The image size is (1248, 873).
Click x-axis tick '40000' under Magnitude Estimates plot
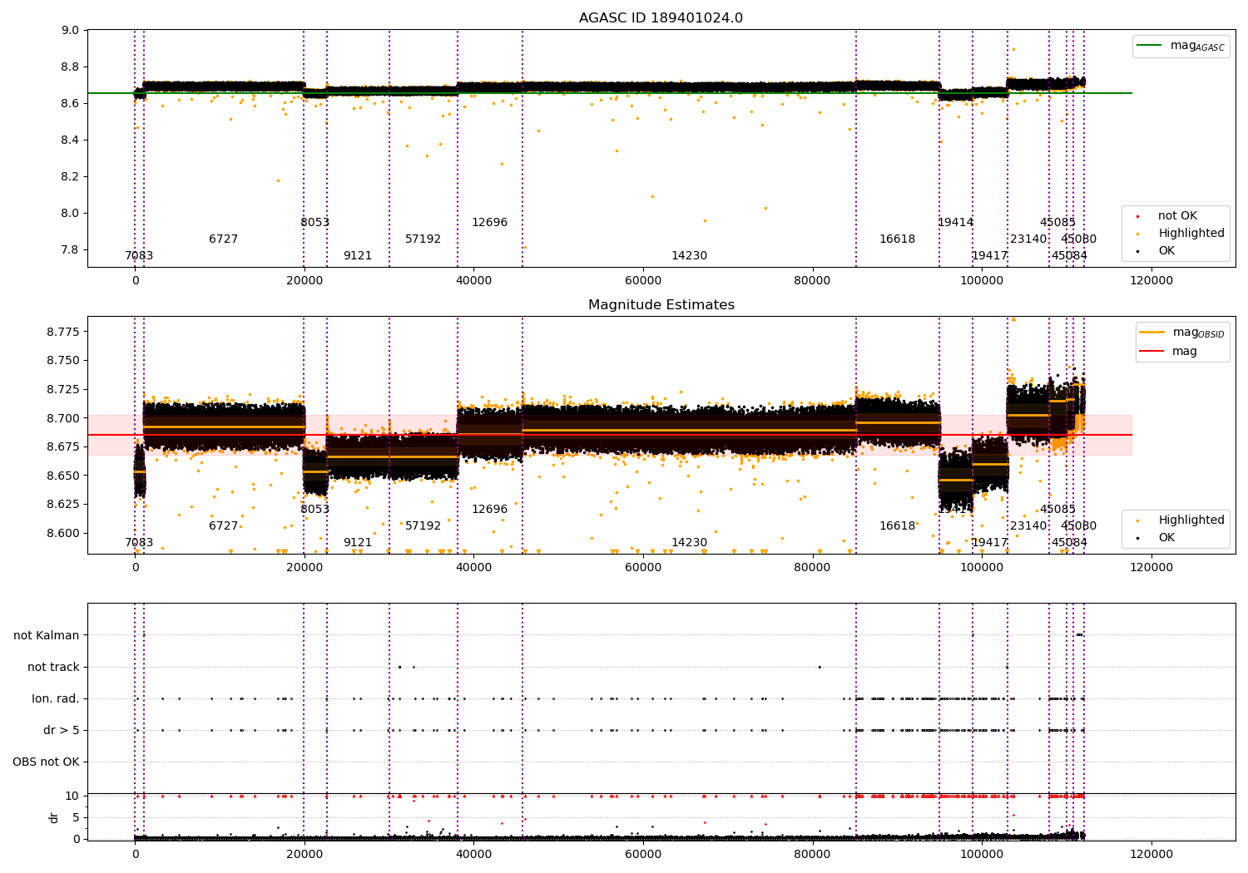pos(473,568)
